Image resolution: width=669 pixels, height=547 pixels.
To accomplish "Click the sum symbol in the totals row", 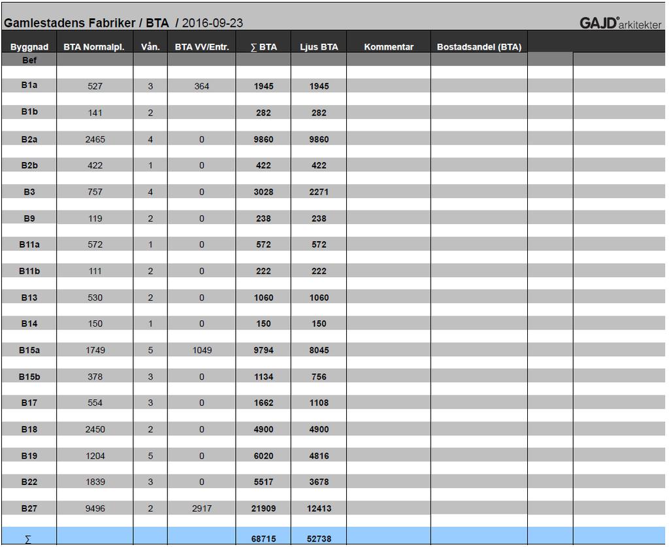I will (28, 539).
